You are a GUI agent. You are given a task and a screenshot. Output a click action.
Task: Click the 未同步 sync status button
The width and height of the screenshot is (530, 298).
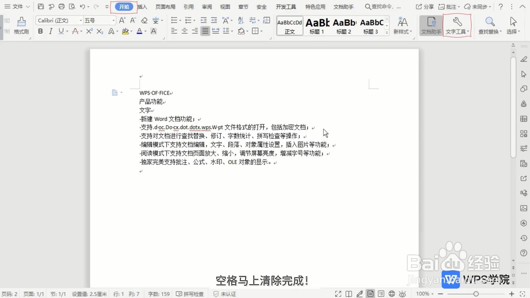(478, 7)
